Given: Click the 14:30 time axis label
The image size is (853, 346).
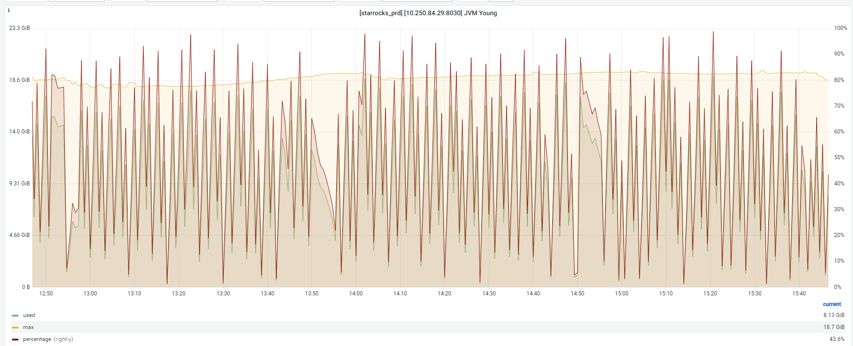Looking at the screenshot, I should coord(489,294).
